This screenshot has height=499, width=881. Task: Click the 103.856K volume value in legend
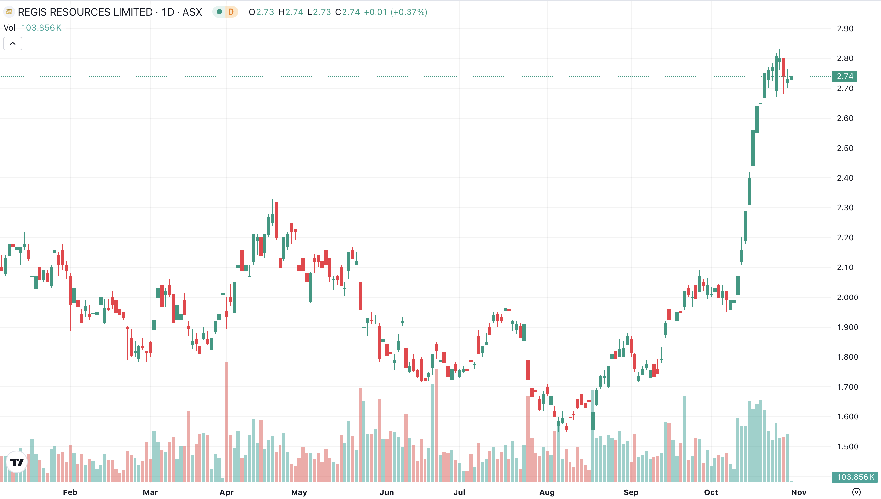coord(41,28)
